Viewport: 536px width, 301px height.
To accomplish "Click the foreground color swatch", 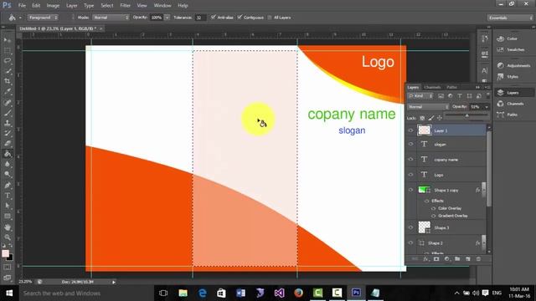I will [x=5, y=253].
